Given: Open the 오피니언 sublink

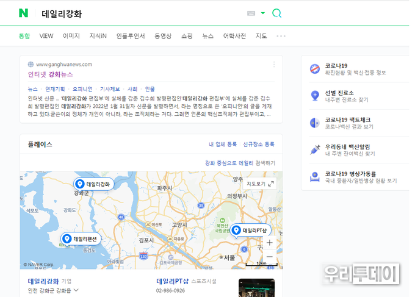Looking at the screenshot, I should point(82,89).
